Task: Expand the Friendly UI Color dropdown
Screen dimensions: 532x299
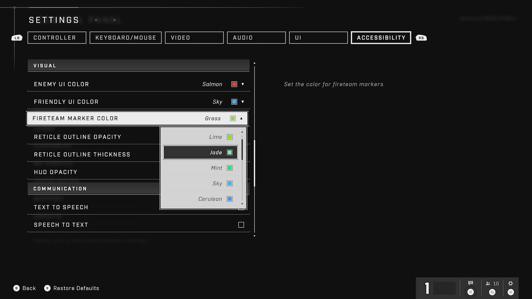Action: (242, 102)
